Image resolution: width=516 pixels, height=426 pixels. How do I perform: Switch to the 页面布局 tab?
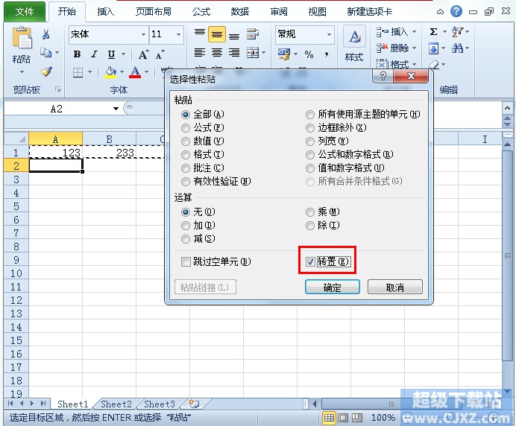[x=154, y=12]
